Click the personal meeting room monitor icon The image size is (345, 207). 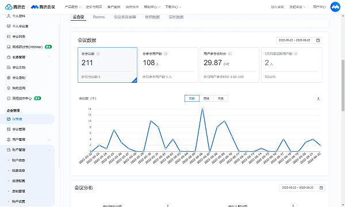pos(9,26)
